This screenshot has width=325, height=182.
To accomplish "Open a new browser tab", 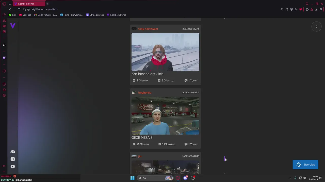I will tap(47, 4).
